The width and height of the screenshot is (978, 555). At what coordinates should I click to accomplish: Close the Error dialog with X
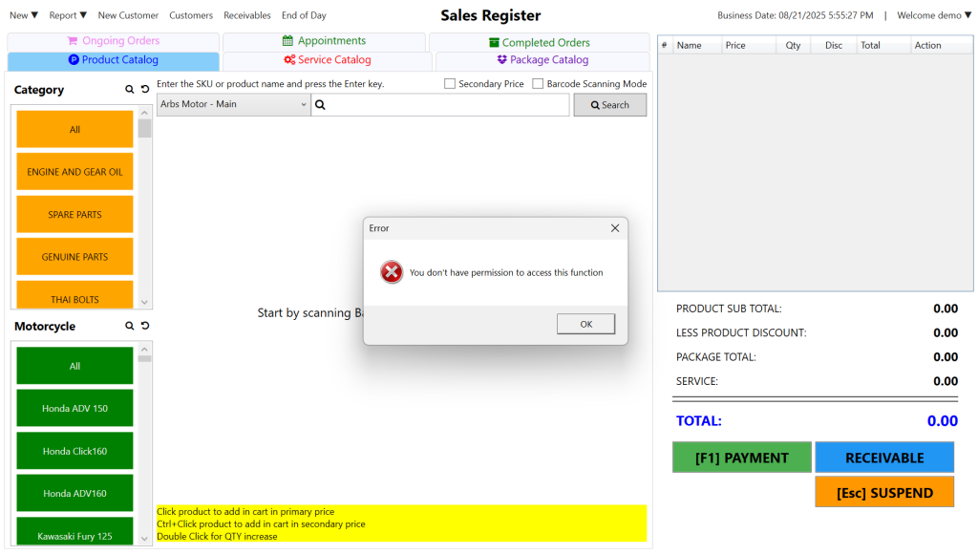615,228
